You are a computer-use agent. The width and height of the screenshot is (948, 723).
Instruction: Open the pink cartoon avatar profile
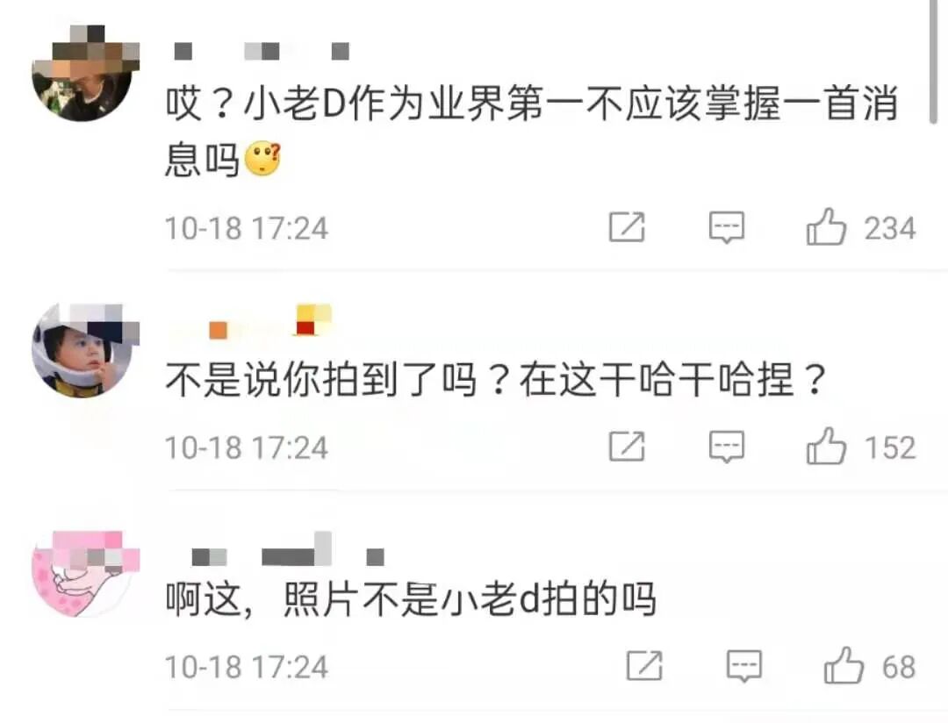point(84,575)
